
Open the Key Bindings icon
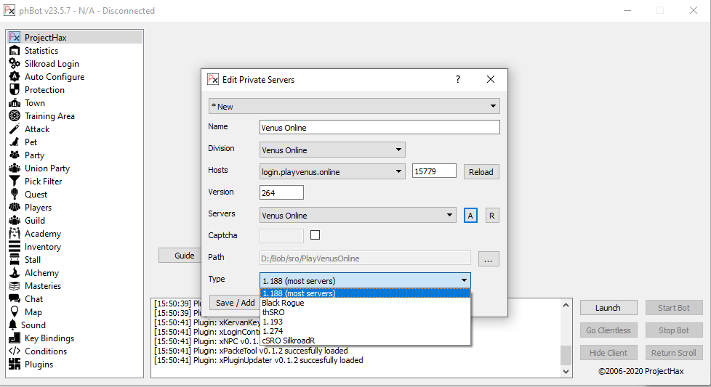(15, 338)
